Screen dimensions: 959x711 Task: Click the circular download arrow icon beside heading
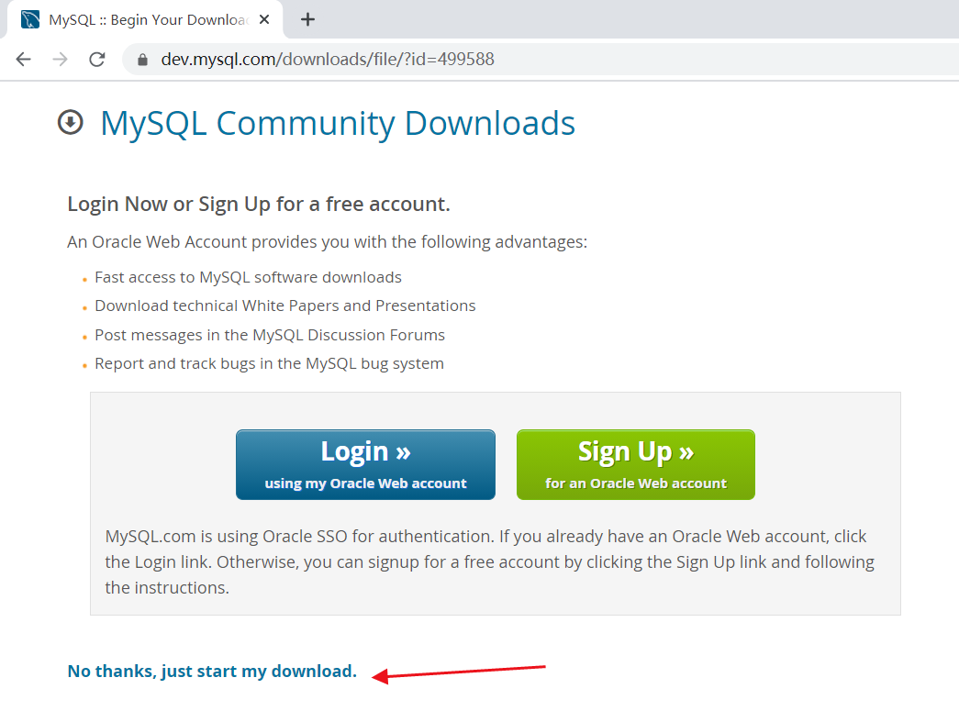71,122
